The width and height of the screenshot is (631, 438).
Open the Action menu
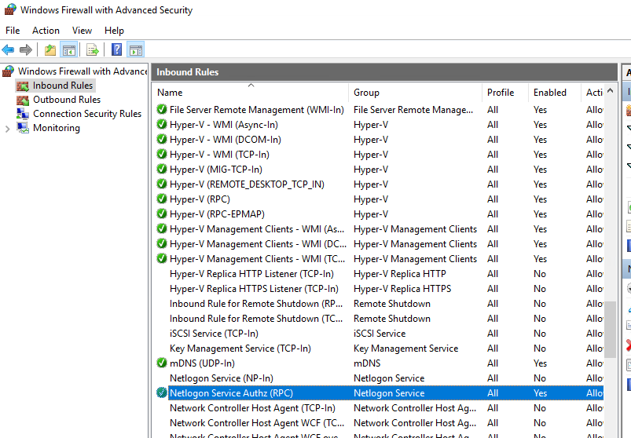(x=46, y=31)
